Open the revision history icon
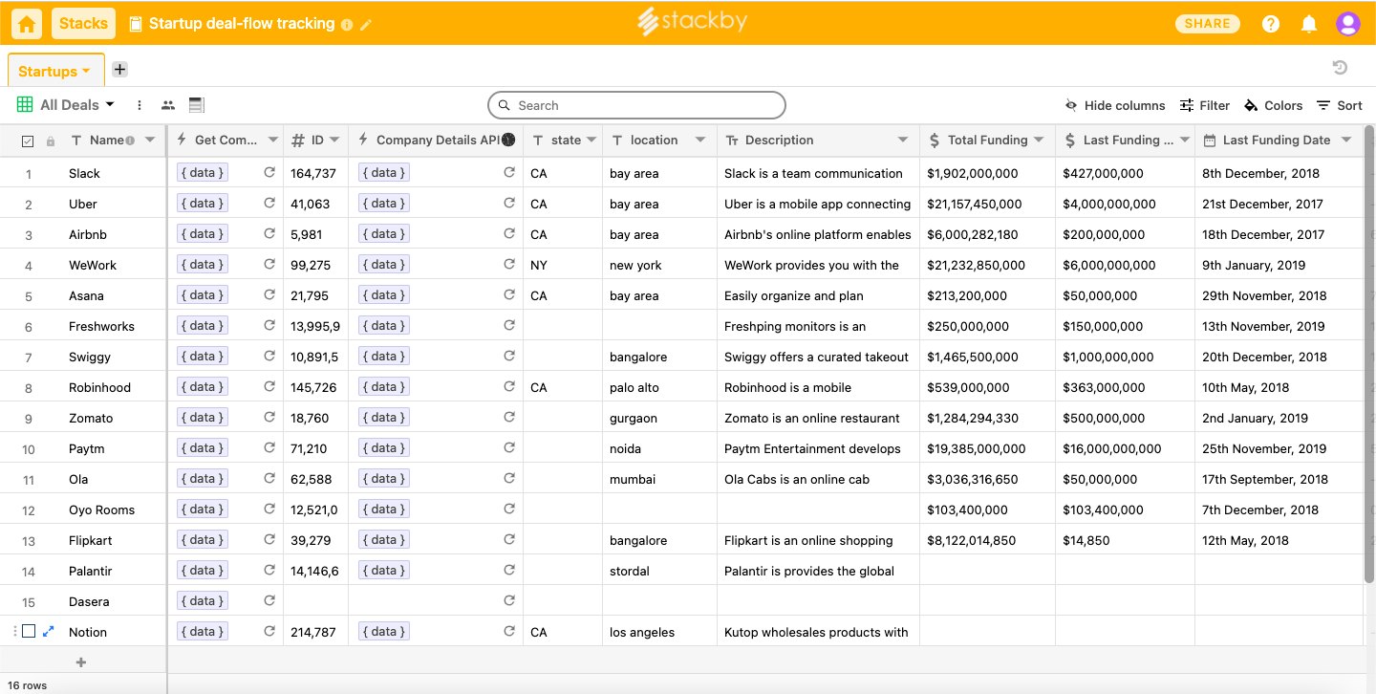The width and height of the screenshot is (1376, 694). point(1340,67)
